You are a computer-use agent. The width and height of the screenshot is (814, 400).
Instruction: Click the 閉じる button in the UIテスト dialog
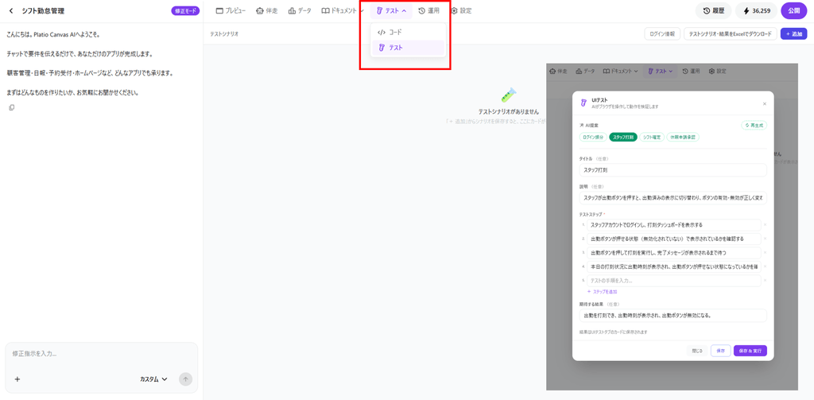pos(697,351)
